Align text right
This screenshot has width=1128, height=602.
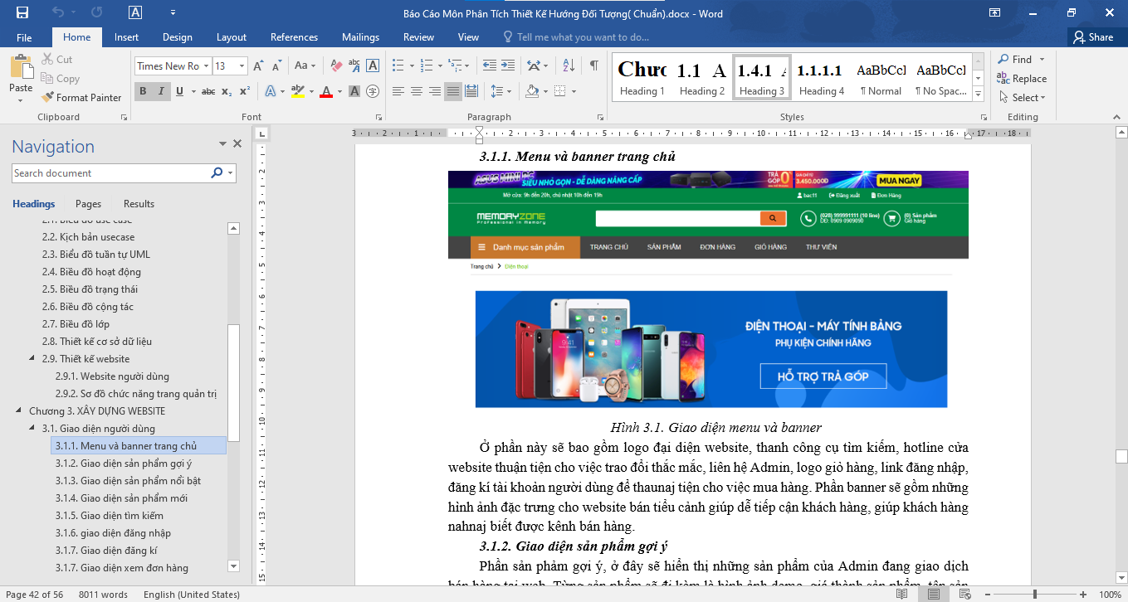tap(434, 91)
